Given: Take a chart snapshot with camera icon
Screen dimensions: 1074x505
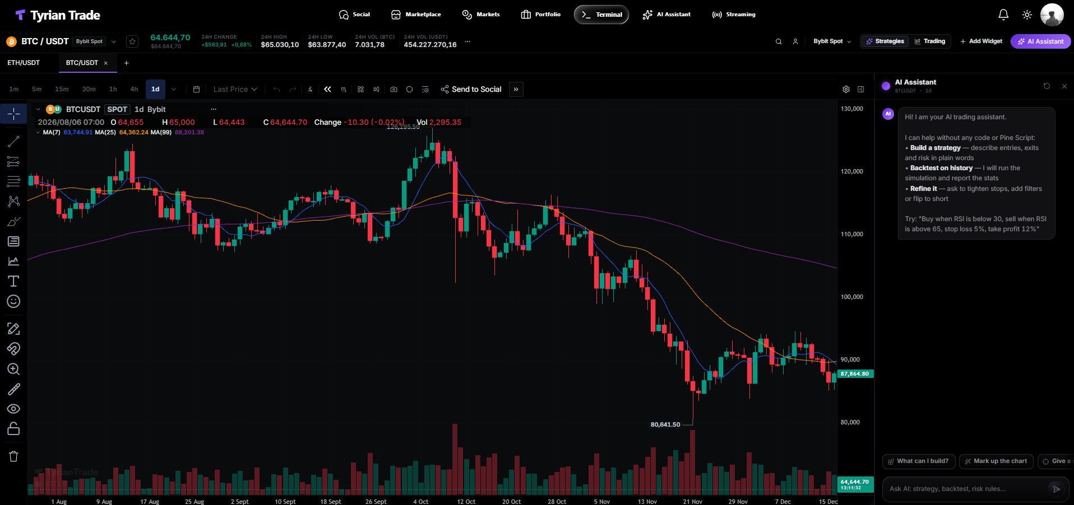Looking at the screenshot, I should click(394, 89).
